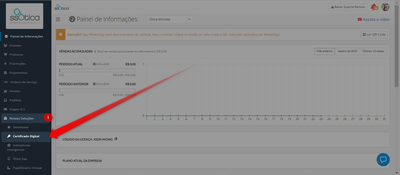The height and width of the screenshot is (175, 400).
Task: Click the ssOtica logo in sidebar
Action: (x=25, y=16)
